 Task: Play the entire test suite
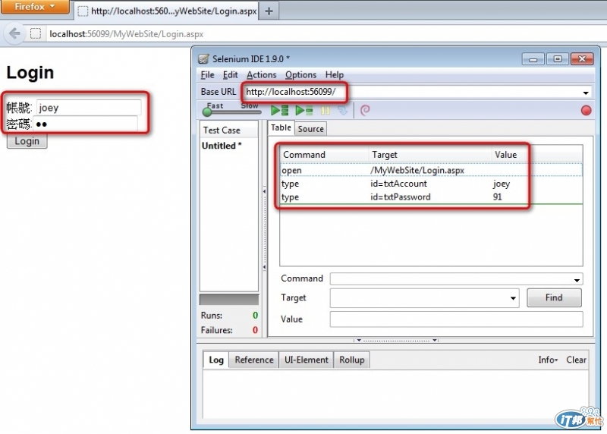[279, 111]
